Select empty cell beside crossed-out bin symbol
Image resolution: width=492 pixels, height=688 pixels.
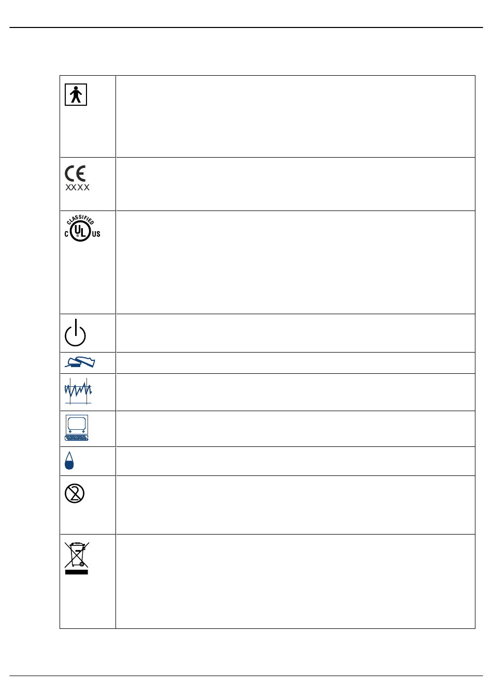[x=295, y=582]
